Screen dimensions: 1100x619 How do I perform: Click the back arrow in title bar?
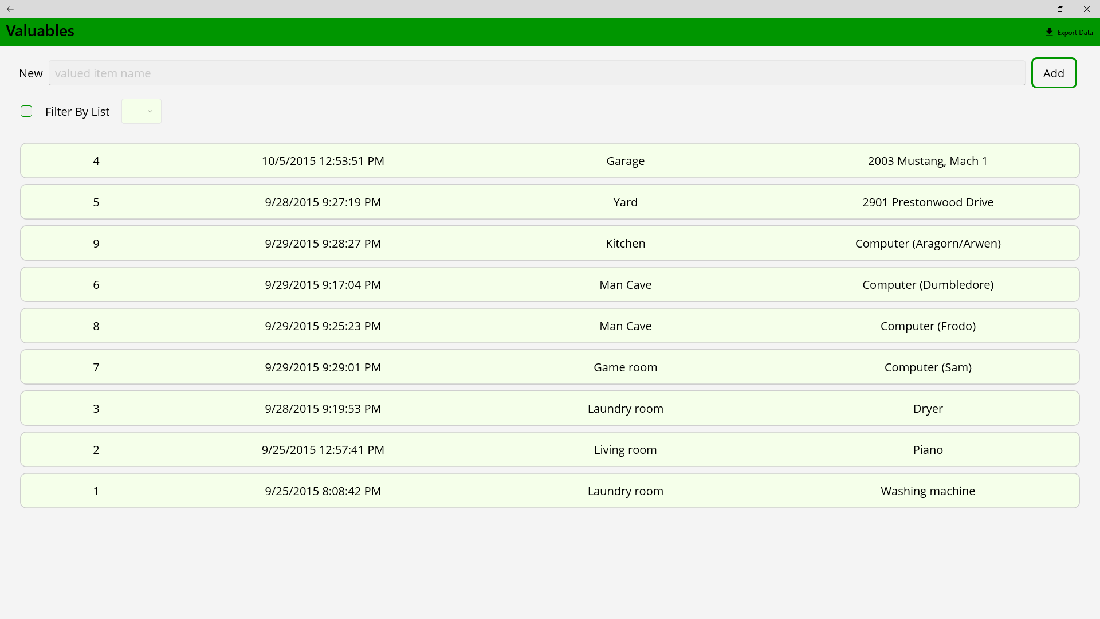point(10,9)
